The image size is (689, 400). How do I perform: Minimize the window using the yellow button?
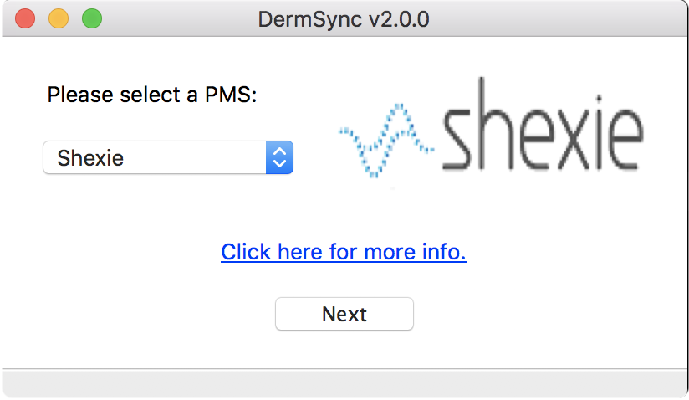pyautogui.click(x=59, y=18)
